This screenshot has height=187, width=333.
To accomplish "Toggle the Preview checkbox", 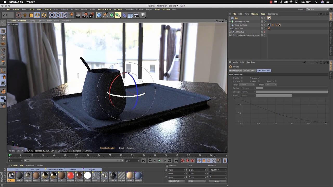I will (259, 78).
